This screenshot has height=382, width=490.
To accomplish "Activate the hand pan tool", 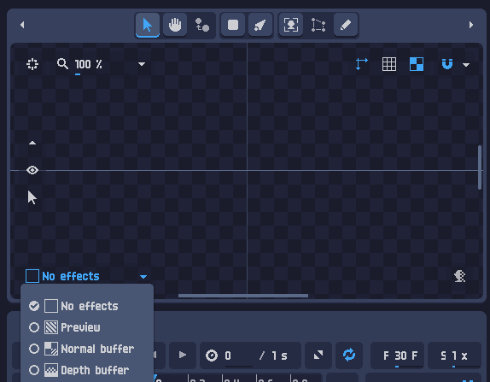I will tap(175, 25).
